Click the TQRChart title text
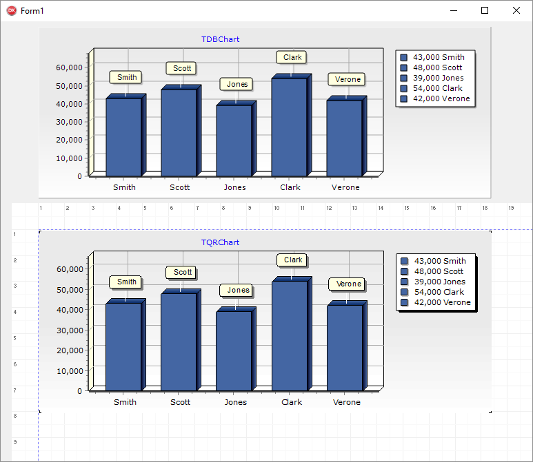Screen dimensions: 533x462 click(x=220, y=242)
